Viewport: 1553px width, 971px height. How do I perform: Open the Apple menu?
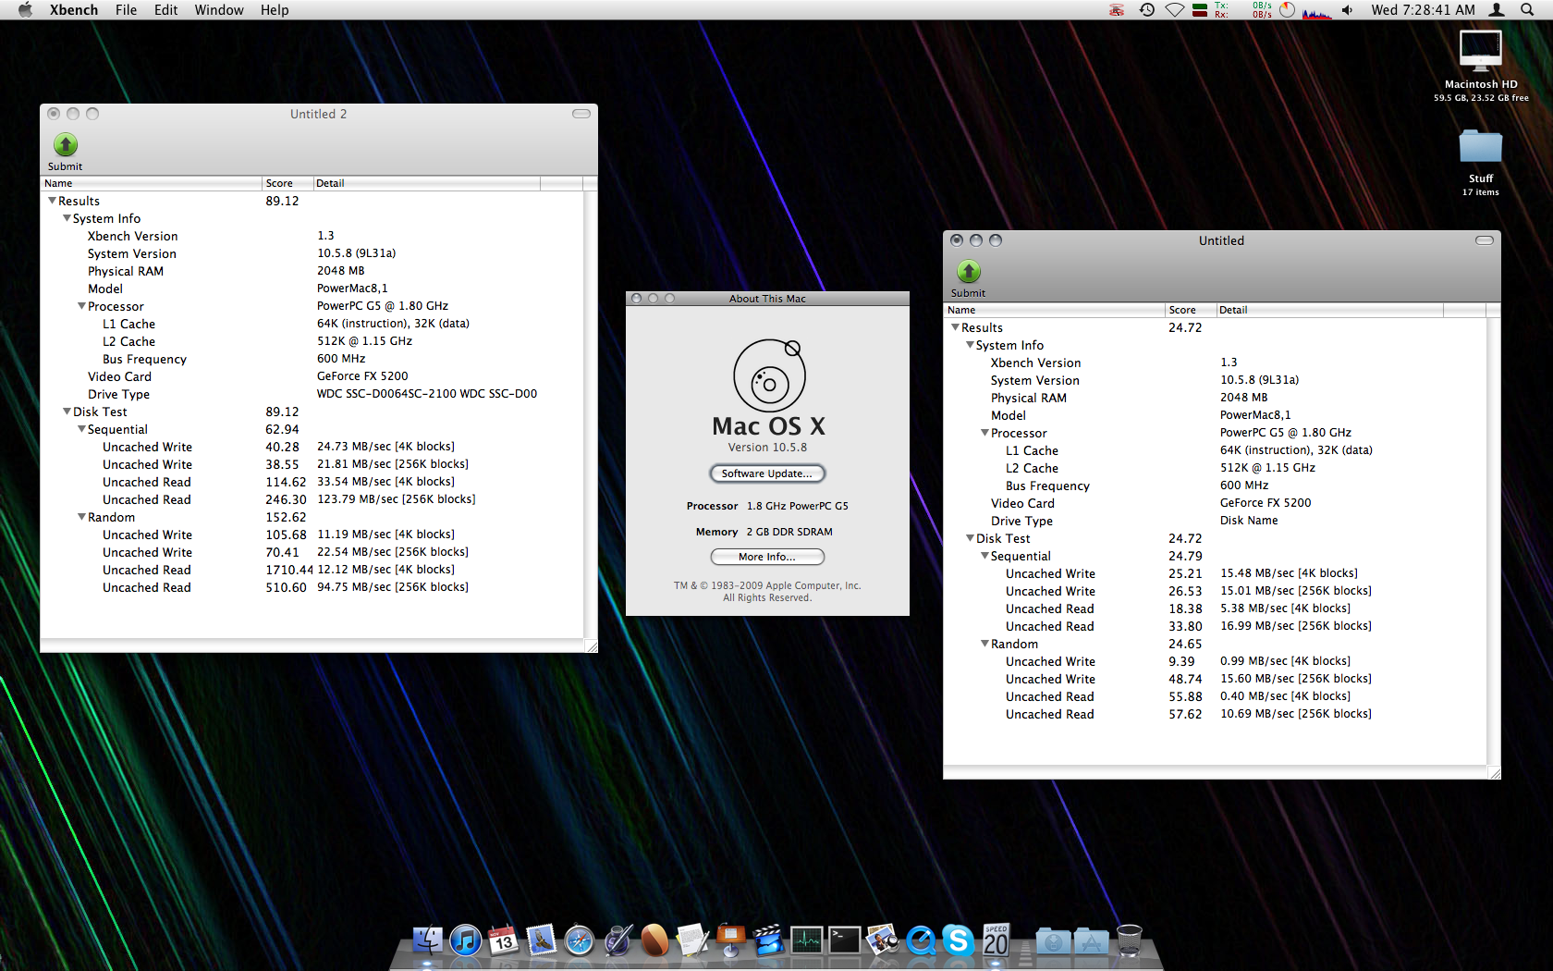tap(25, 9)
